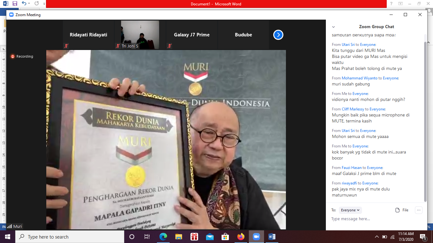Click the Windows Start button
Screen dimensions: 433x243
click(8, 237)
